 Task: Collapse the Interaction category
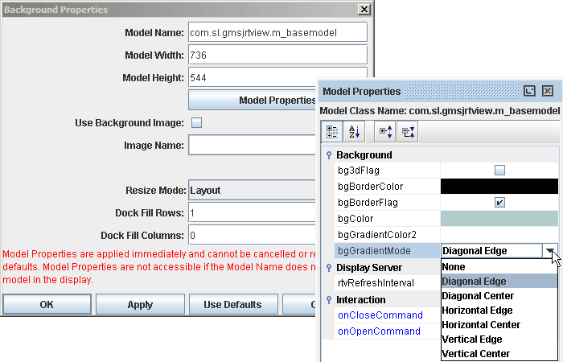[x=329, y=300]
